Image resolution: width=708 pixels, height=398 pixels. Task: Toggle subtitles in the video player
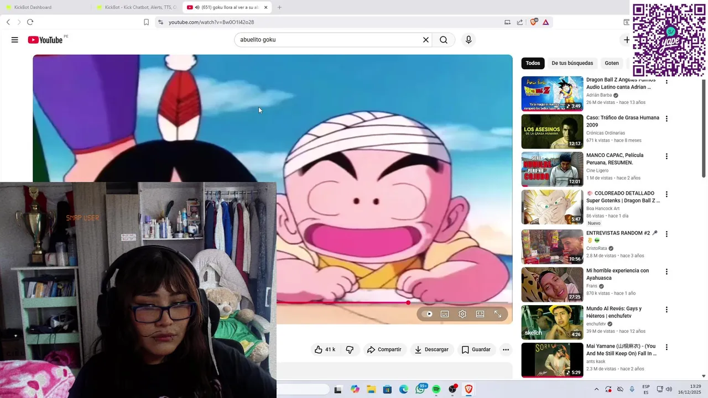point(445,314)
